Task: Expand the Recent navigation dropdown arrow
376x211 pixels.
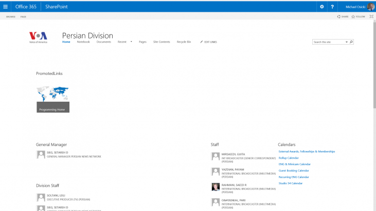Action: pyautogui.click(x=131, y=42)
